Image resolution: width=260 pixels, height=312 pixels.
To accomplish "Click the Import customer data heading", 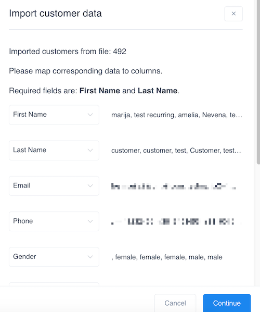I will [x=56, y=14].
